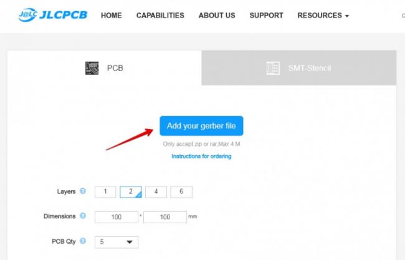Screen dimensions: 405x260
Task: Select 2 layers option
Action: (x=131, y=192)
